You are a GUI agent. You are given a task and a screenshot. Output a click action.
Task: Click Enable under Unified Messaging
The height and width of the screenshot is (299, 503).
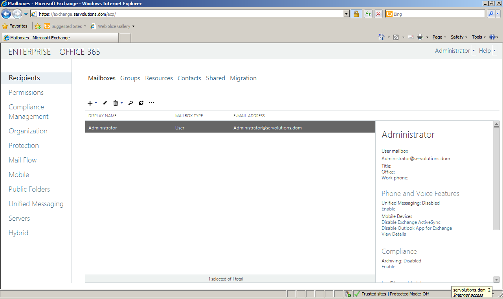(388, 209)
